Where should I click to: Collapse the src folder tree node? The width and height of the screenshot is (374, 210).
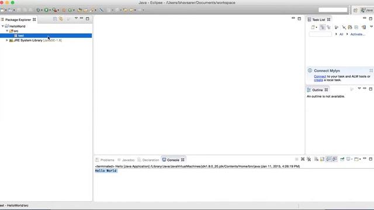pyautogui.click(x=7, y=31)
